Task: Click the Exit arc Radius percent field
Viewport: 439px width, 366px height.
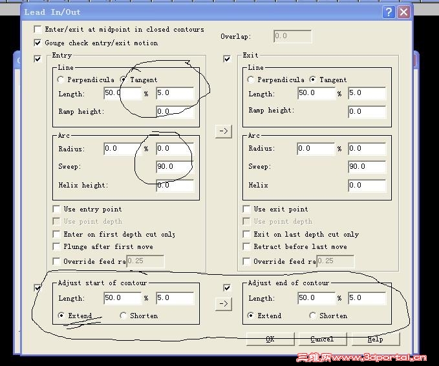Action: (x=316, y=149)
